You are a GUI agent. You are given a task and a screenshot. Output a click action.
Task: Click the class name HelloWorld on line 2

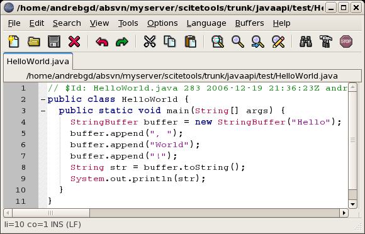[x=150, y=99]
